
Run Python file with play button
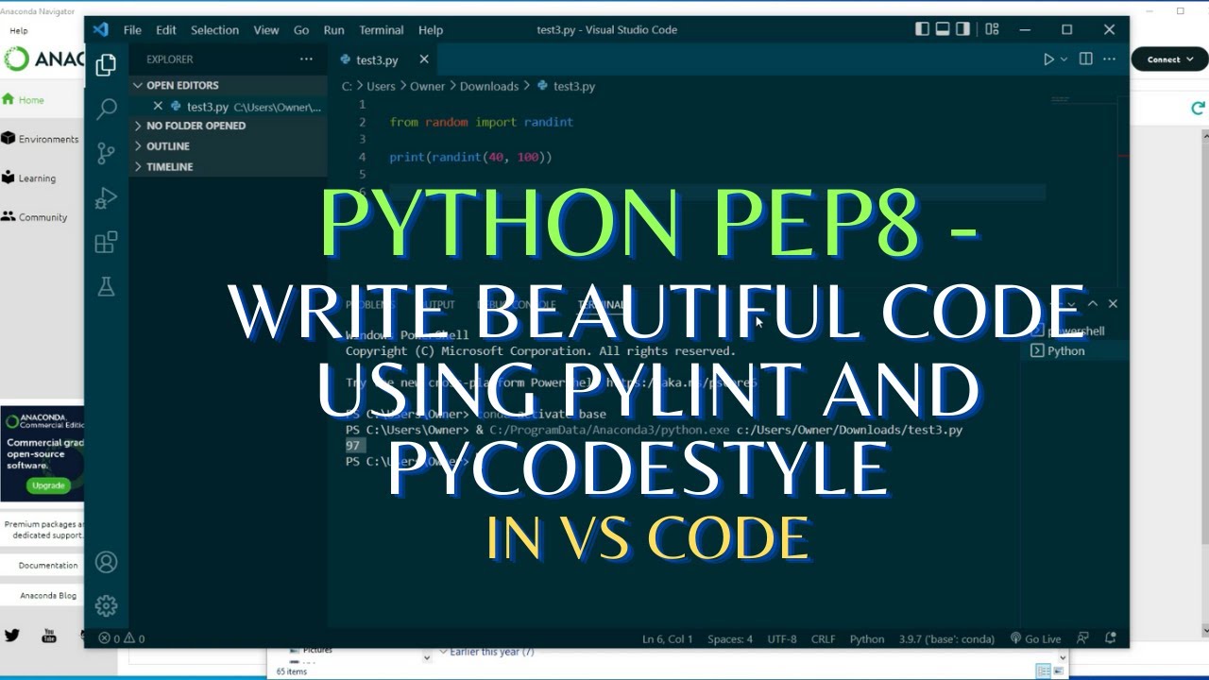(1047, 59)
